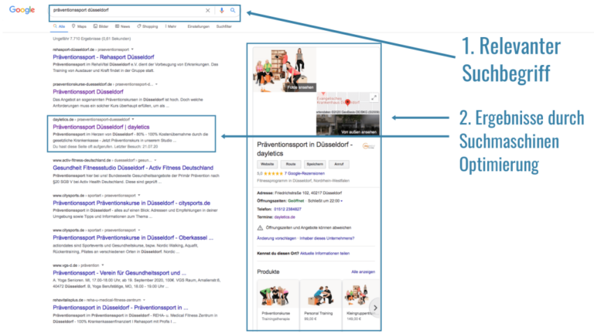This screenshot has height=334, width=594.
Task: Open the Shopping tab
Action: click(x=148, y=26)
